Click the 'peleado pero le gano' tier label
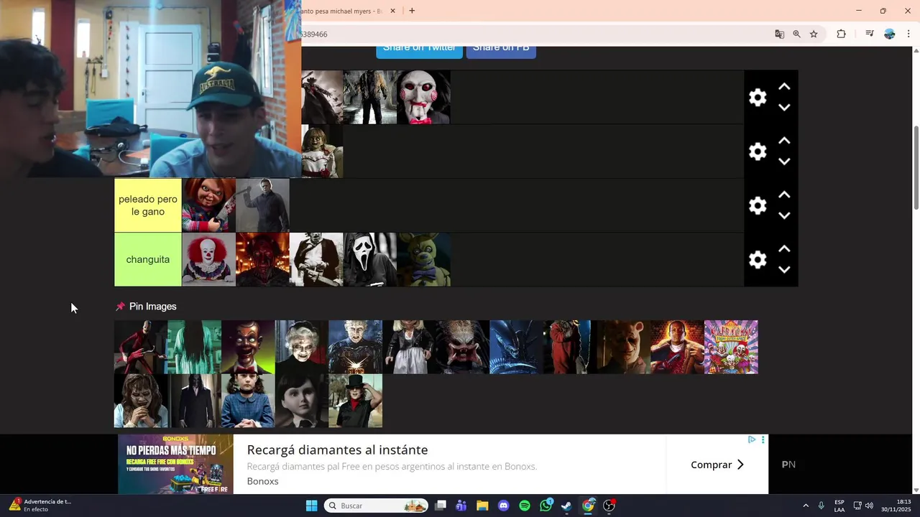The width and height of the screenshot is (920, 517). tap(148, 205)
